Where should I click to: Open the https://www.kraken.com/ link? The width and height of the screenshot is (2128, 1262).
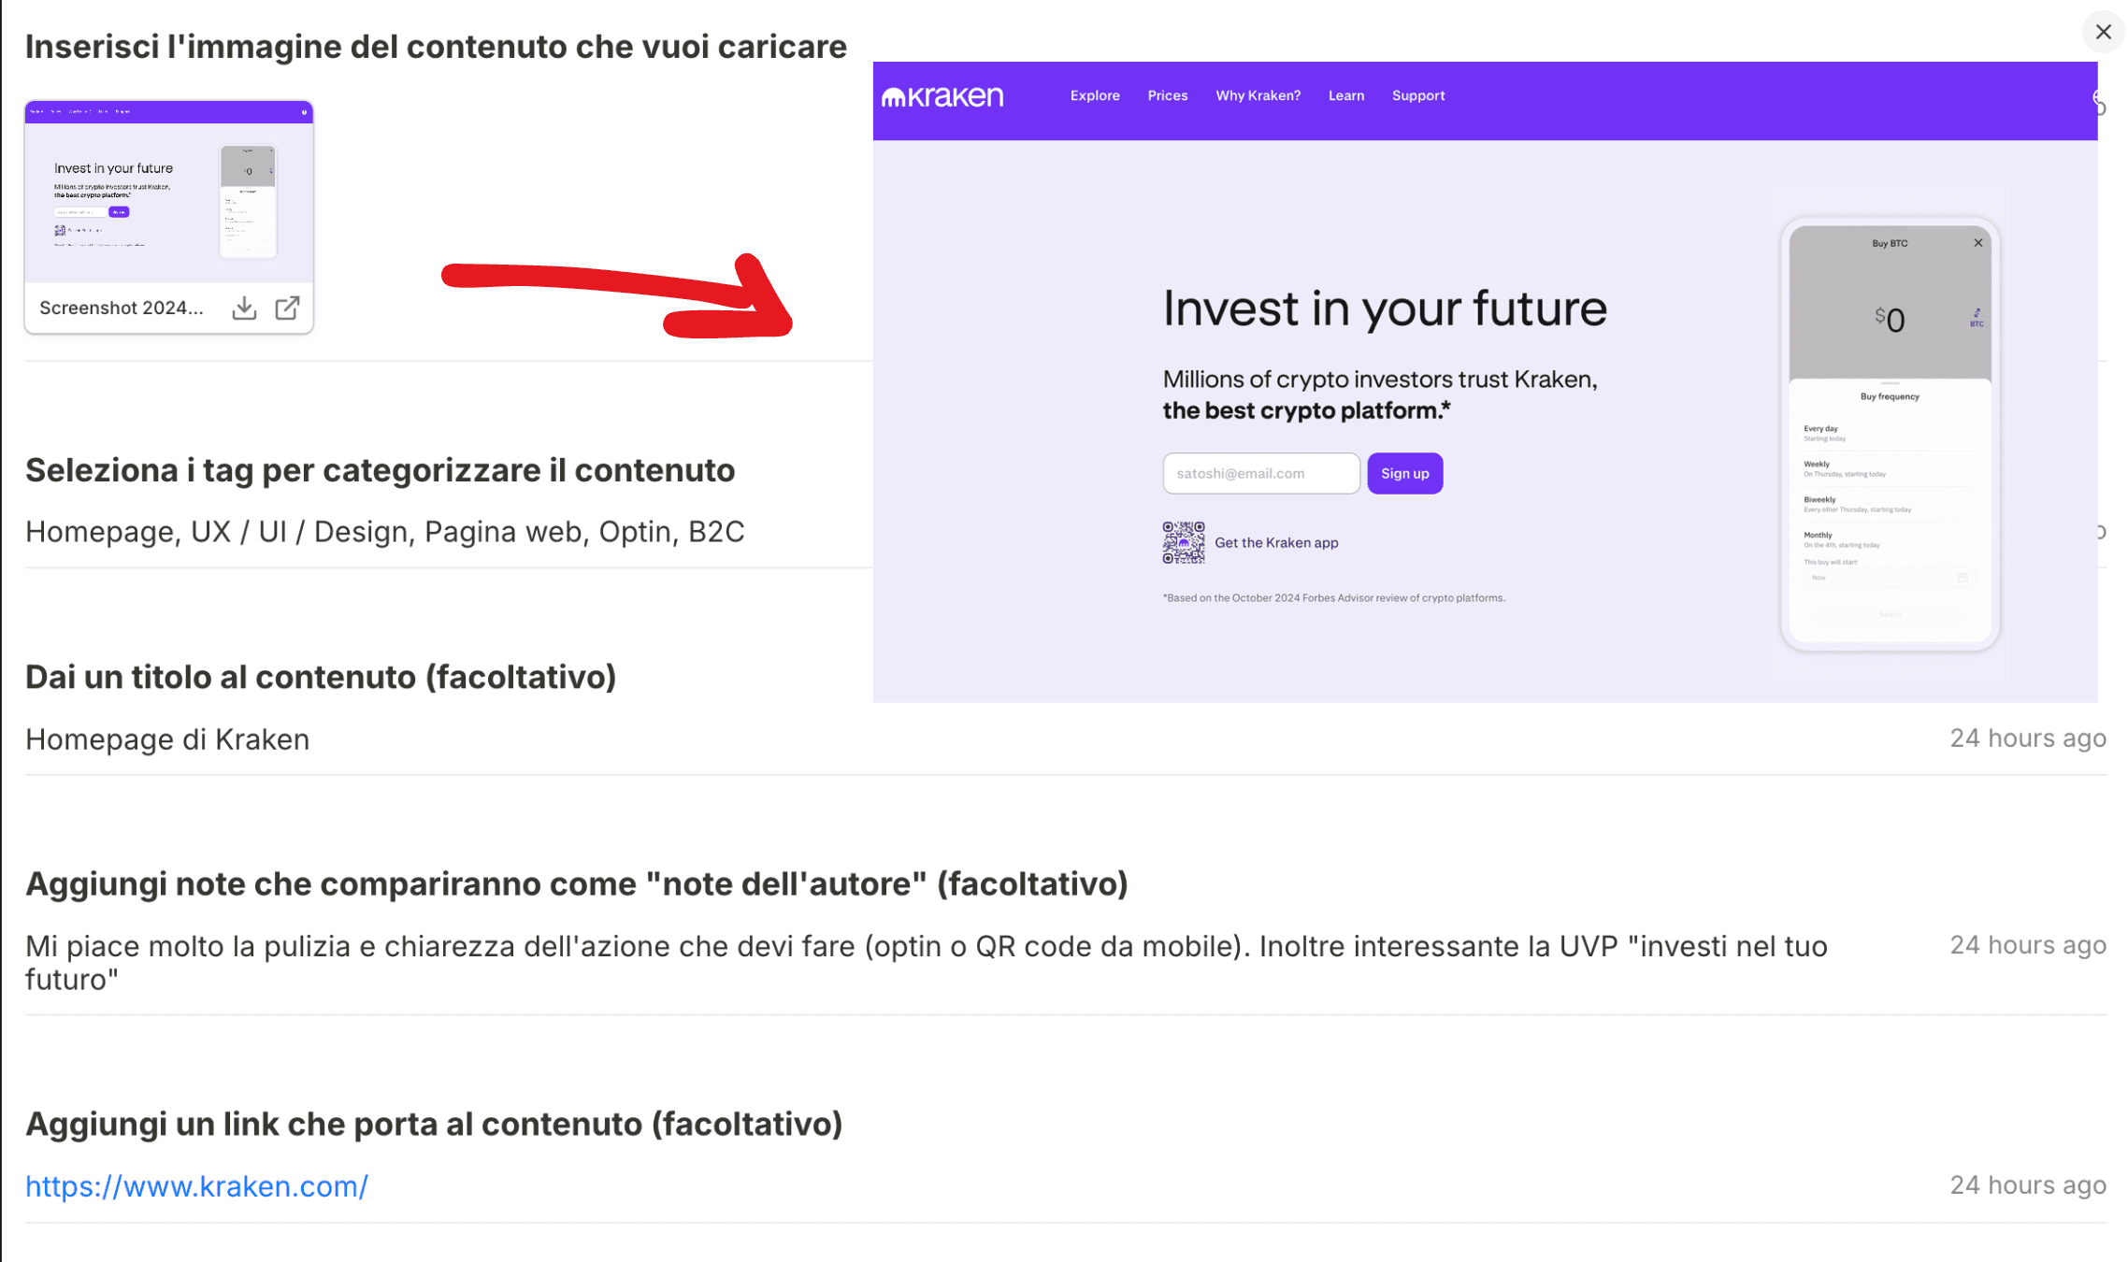coord(196,1185)
